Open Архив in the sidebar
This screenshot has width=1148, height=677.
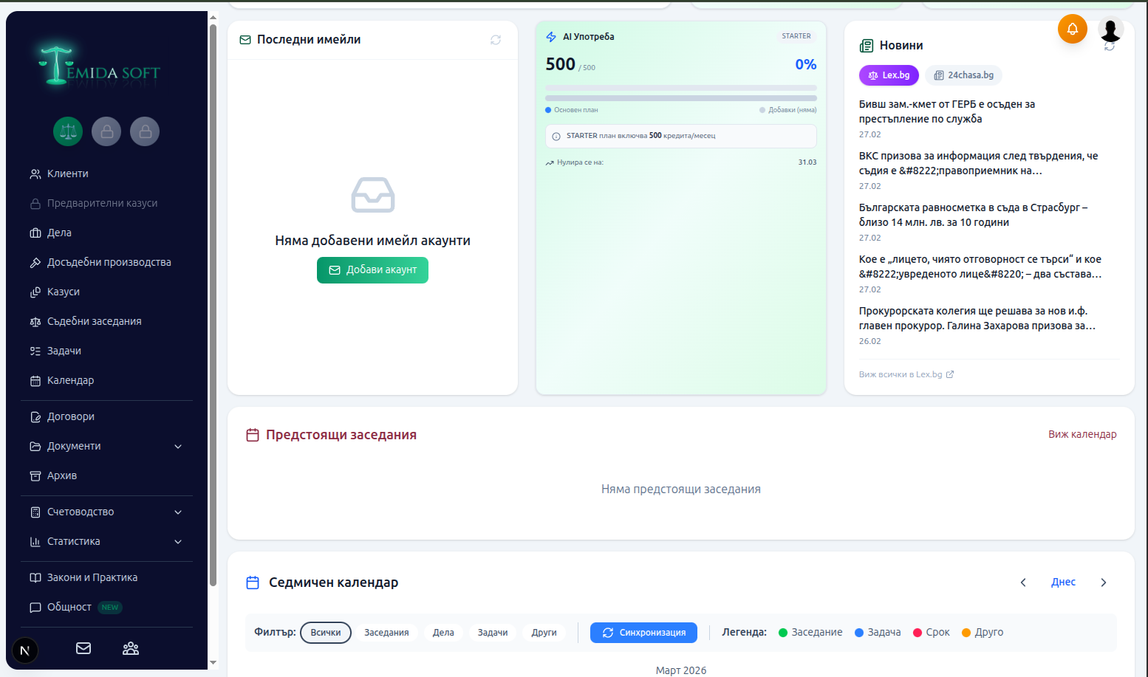(107, 475)
